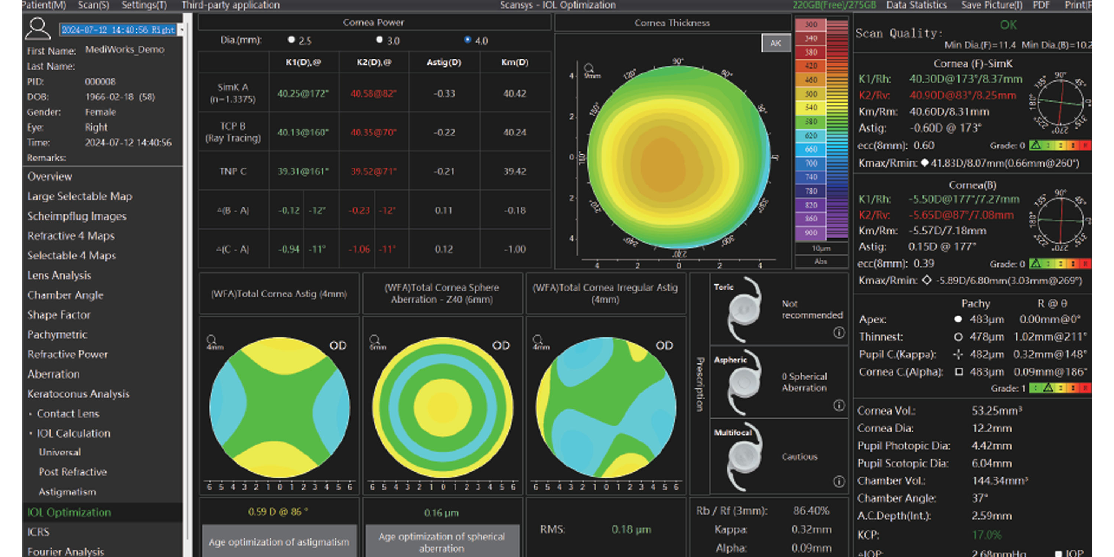Click magnifier on Total Cornea Astig map

click(x=211, y=339)
